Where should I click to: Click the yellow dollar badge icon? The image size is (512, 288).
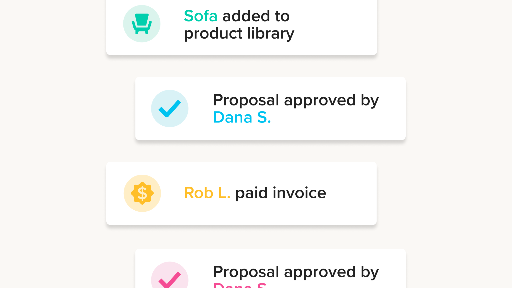coord(142,193)
